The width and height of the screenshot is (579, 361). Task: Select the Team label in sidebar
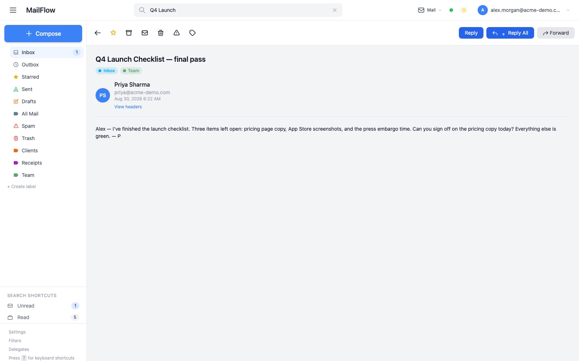(47, 175)
